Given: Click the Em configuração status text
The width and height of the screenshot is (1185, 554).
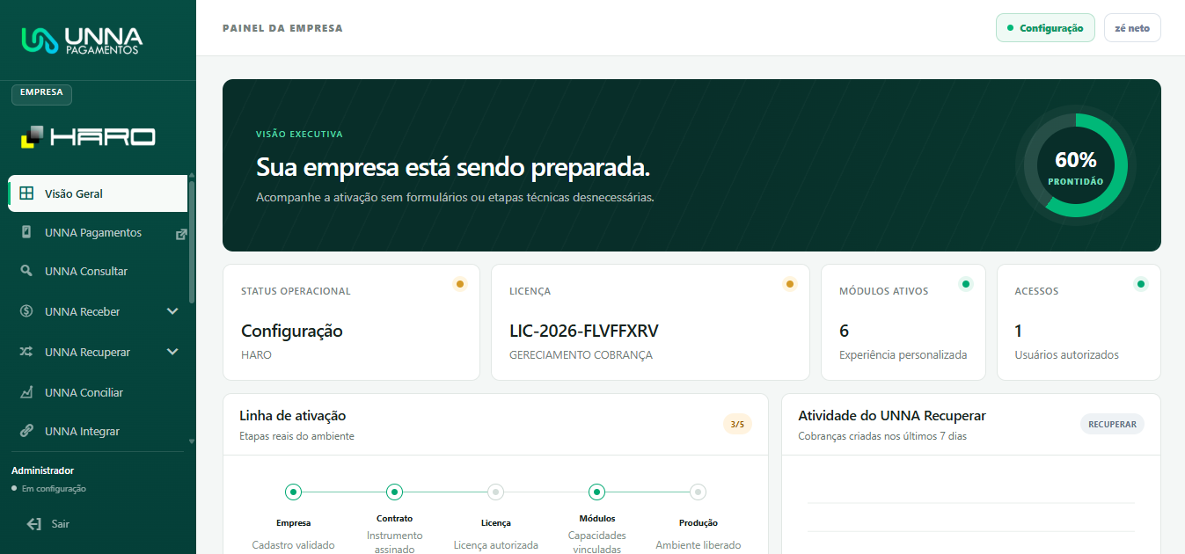Looking at the screenshot, I should click(x=54, y=489).
